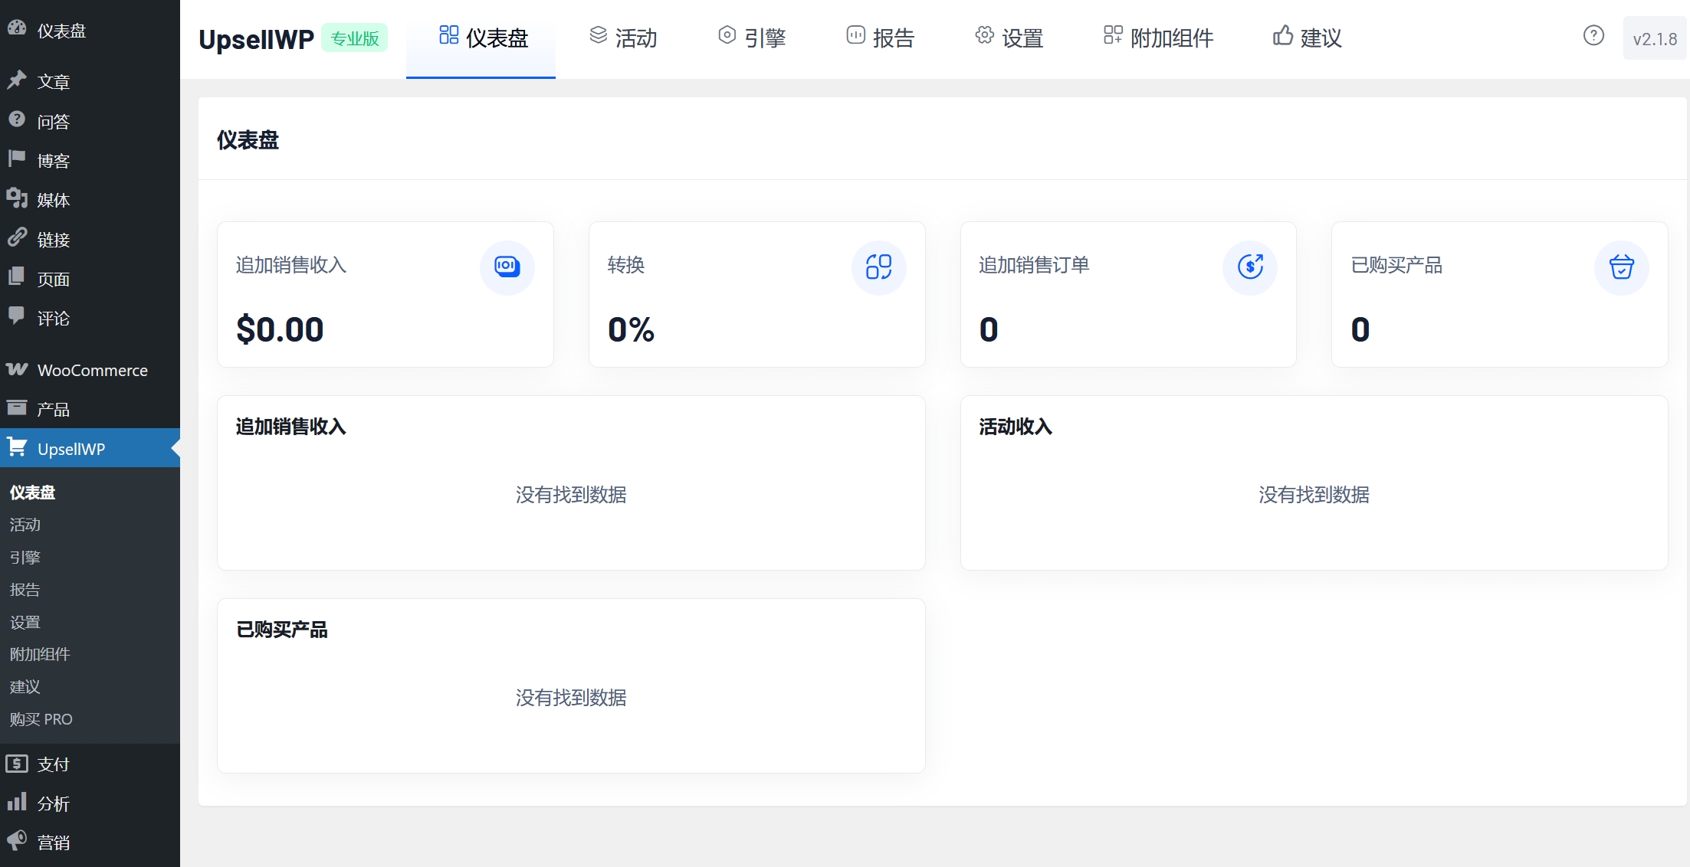
Task: Click the upsell revenue money icon
Action: click(507, 267)
